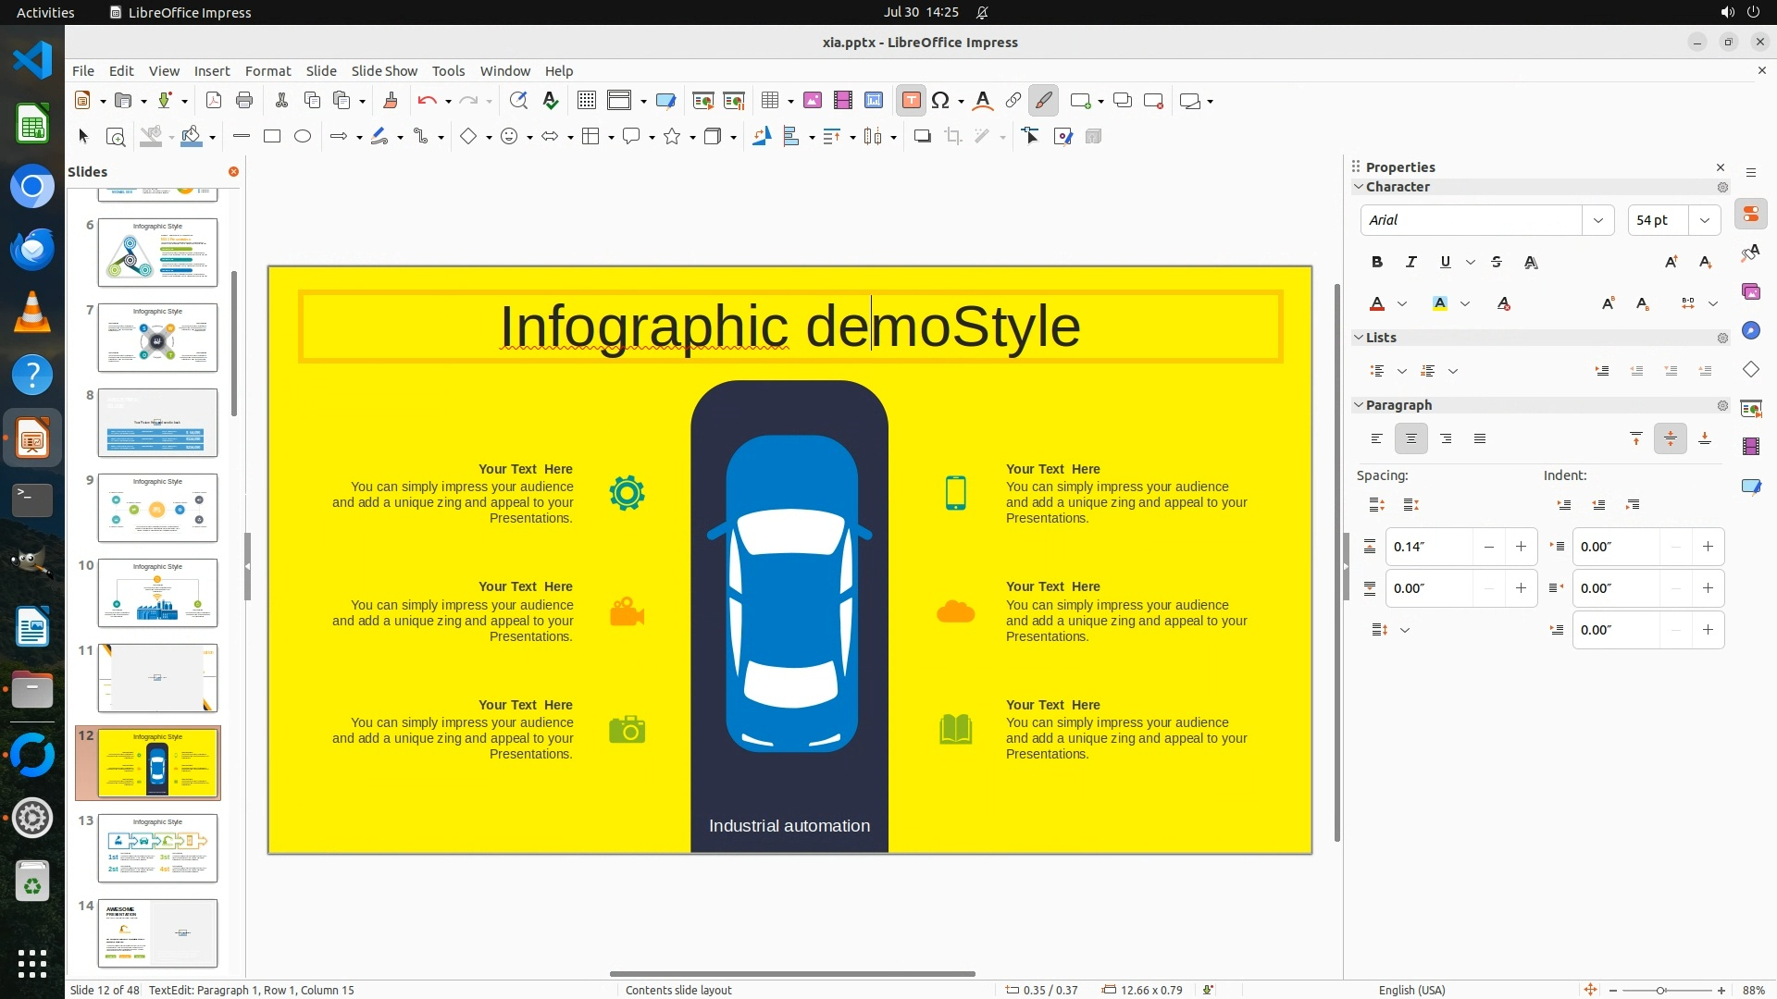Open the Arial font name dropdown
The width and height of the screenshot is (1777, 999).
[x=1597, y=220]
